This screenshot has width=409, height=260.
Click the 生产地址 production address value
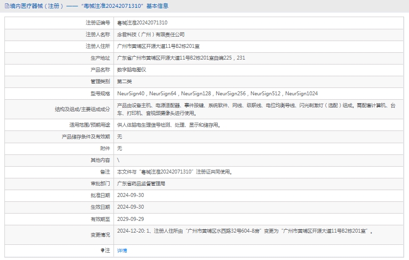point(181,58)
